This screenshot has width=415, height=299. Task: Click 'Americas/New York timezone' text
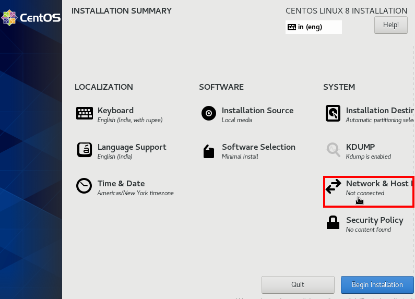click(x=136, y=193)
